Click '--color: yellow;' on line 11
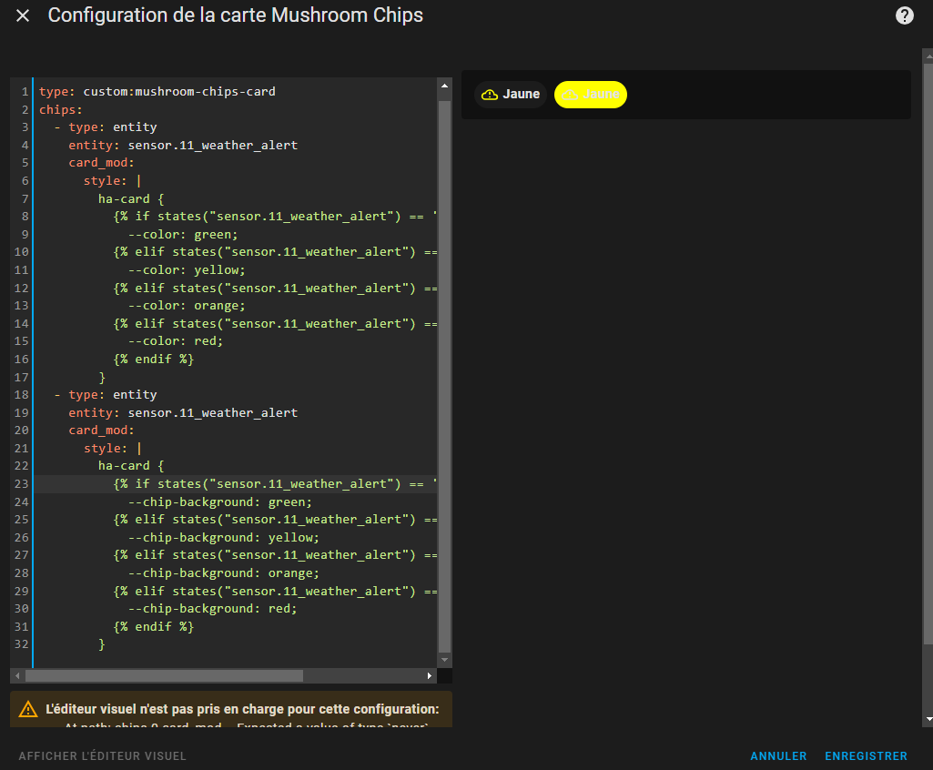This screenshot has width=933, height=770. [x=187, y=269]
